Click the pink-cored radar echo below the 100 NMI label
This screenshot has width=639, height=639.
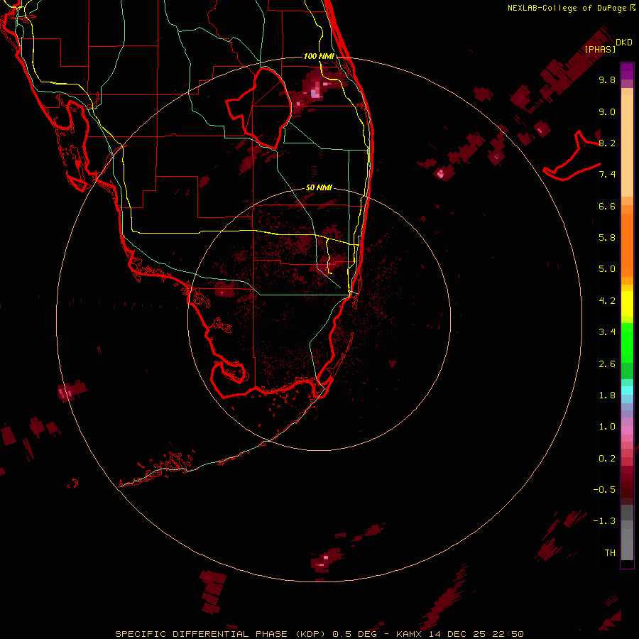pyautogui.click(x=317, y=90)
